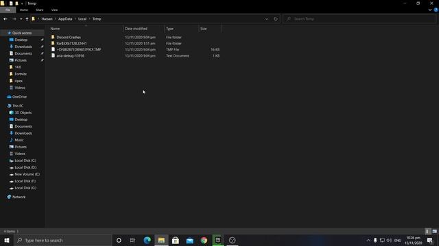
Task: Switch to large icons view layout
Action: coord(434,231)
